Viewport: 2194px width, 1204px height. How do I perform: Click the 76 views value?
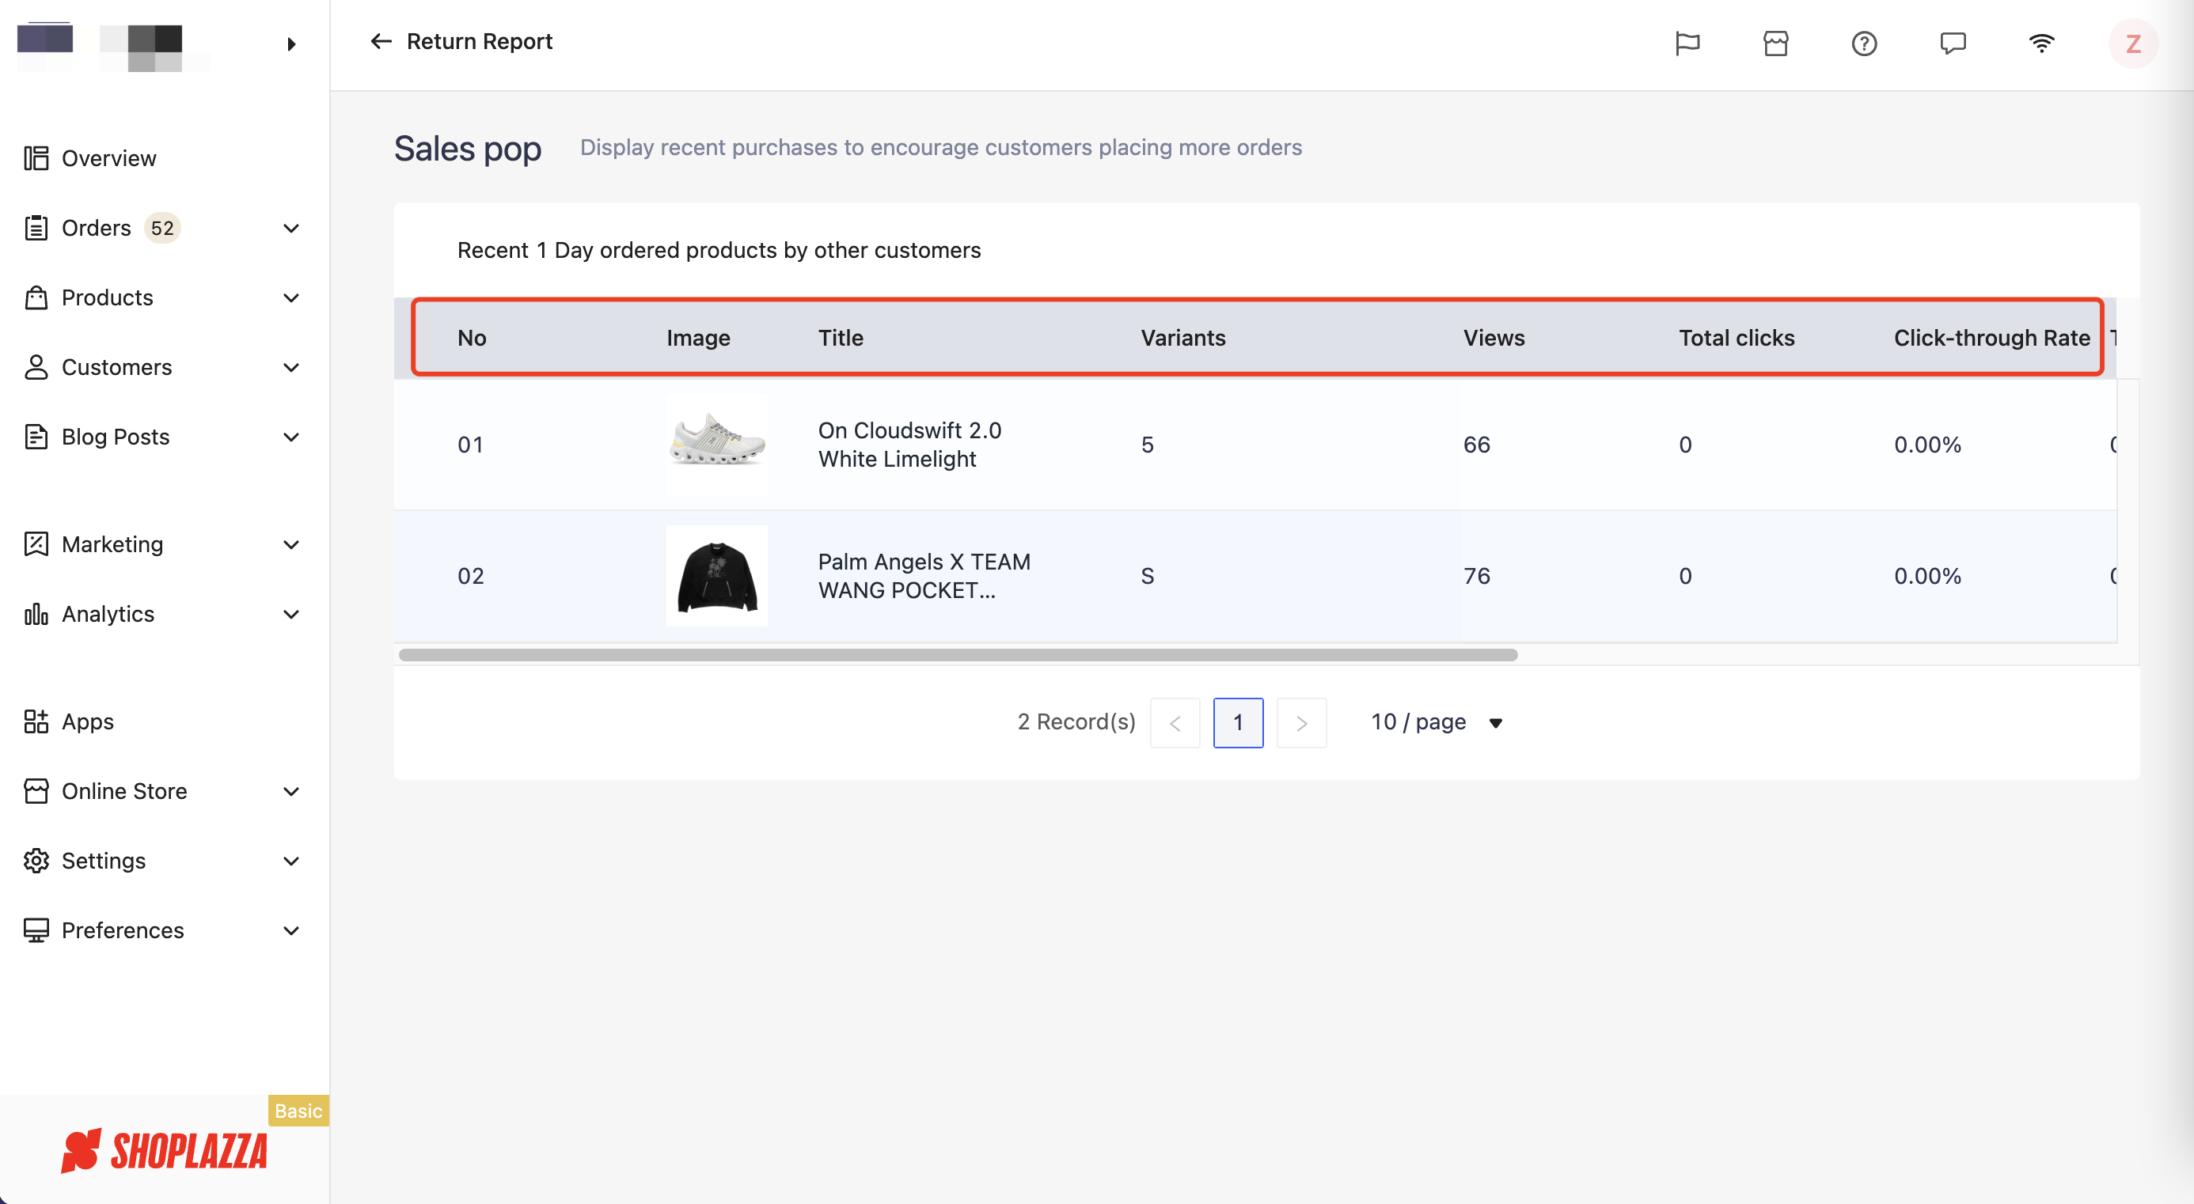[x=1477, y=576]
